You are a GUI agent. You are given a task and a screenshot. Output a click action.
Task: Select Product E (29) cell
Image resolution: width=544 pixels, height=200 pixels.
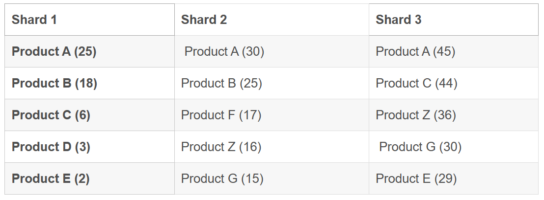click(x=454, y=178)
